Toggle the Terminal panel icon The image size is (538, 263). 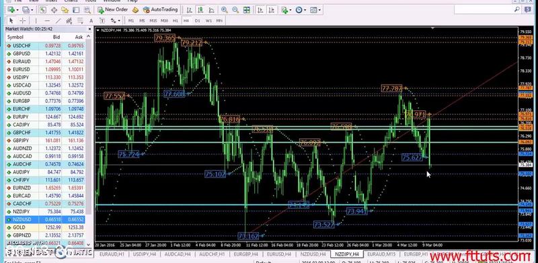(76, 10)
